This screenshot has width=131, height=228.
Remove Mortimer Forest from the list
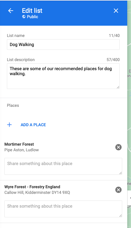118,147
